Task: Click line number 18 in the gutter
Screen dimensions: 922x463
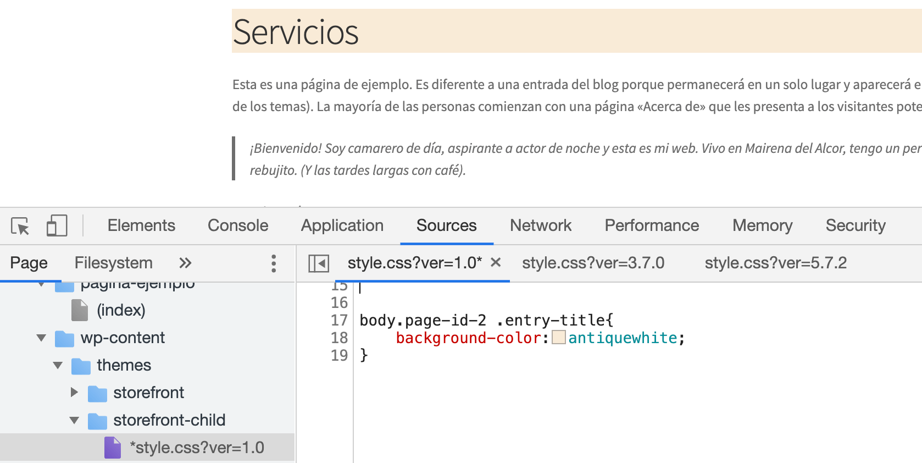Action: tap(339, 338)
